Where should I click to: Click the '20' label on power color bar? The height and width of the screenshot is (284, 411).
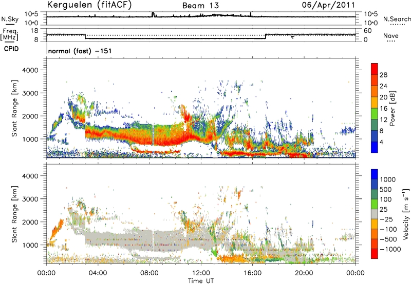(383, 97)
